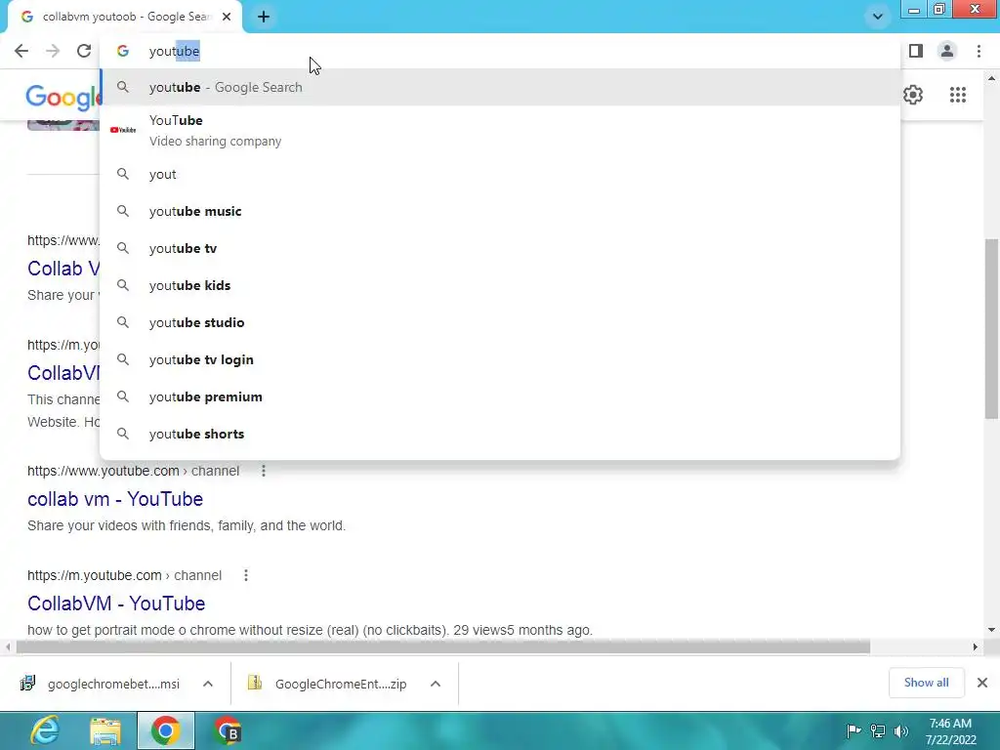Open the tab search dropdown arrow
The width and height of the screenshot is (1000, 750).
878,17
